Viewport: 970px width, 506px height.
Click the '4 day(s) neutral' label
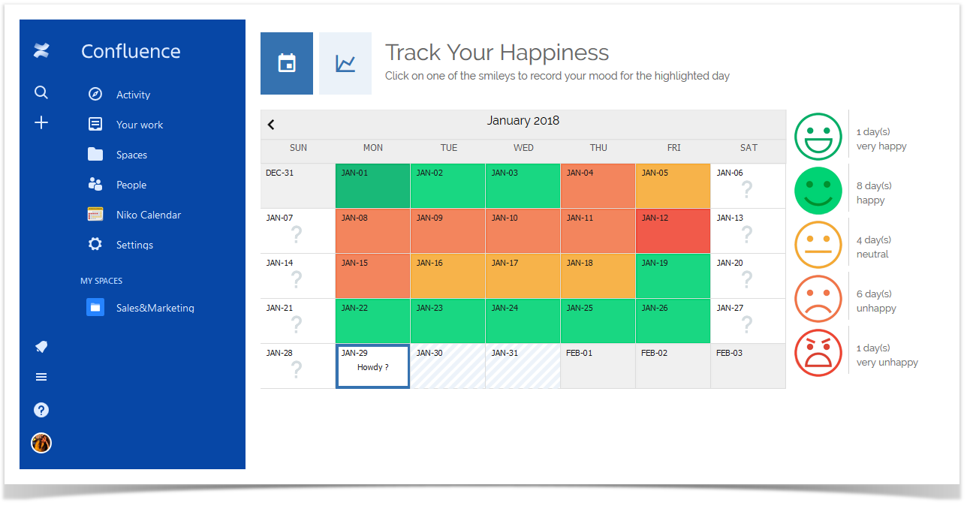tap(874, 247)
